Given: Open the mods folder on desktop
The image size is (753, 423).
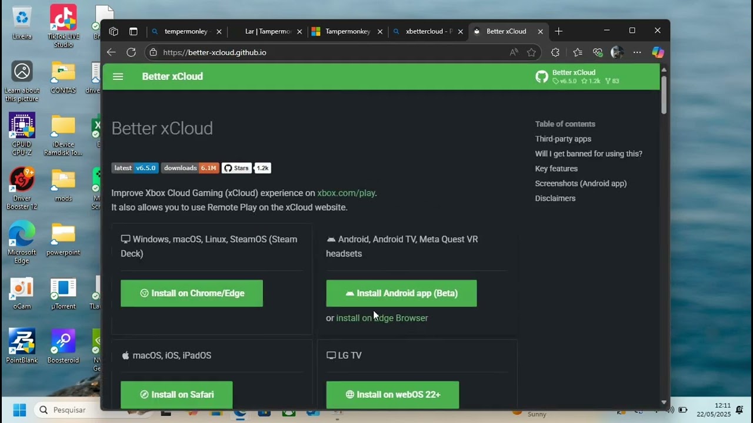Looking at the screenshot, I should pyautogui.click(x=63, y=185).
